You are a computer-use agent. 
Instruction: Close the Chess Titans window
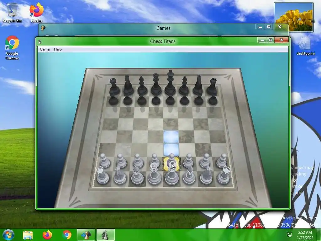(282, 40)
